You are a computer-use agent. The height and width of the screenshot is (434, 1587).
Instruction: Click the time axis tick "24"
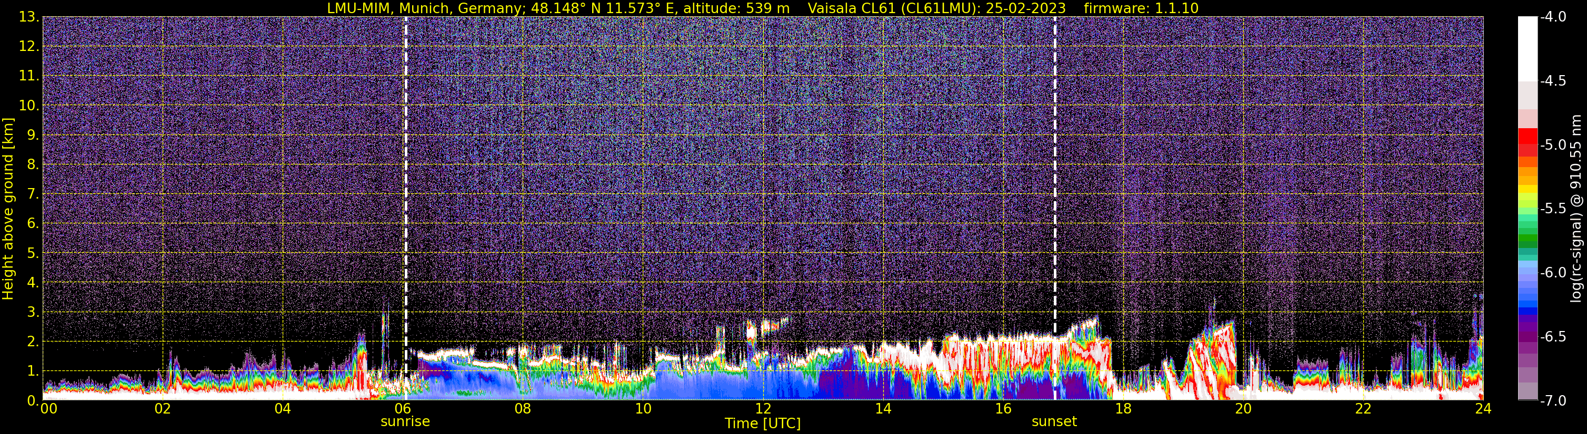click(1483, 409)
